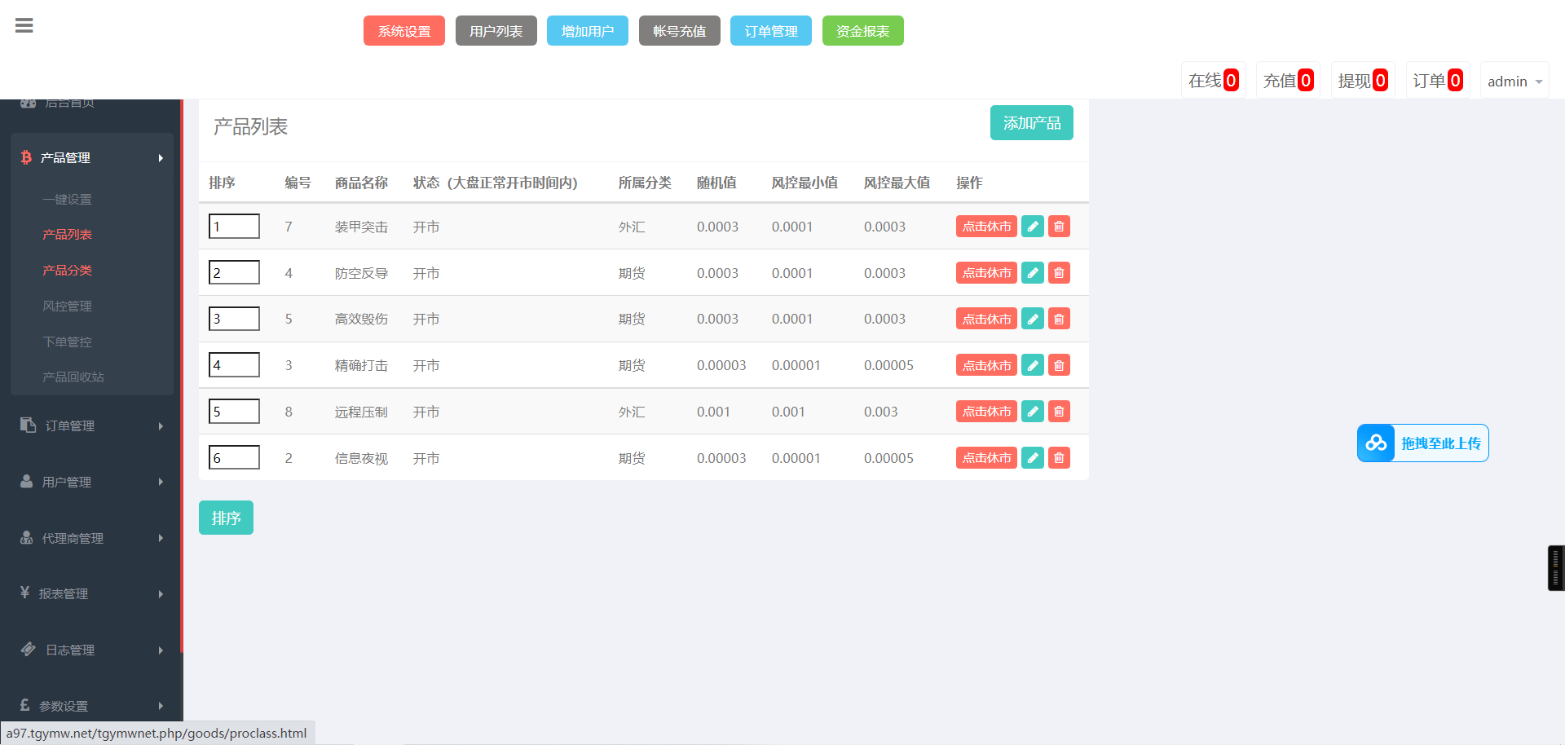Delete 信息夜视 using the trash icon
1565x745 pixels.
click(1059, 458)
